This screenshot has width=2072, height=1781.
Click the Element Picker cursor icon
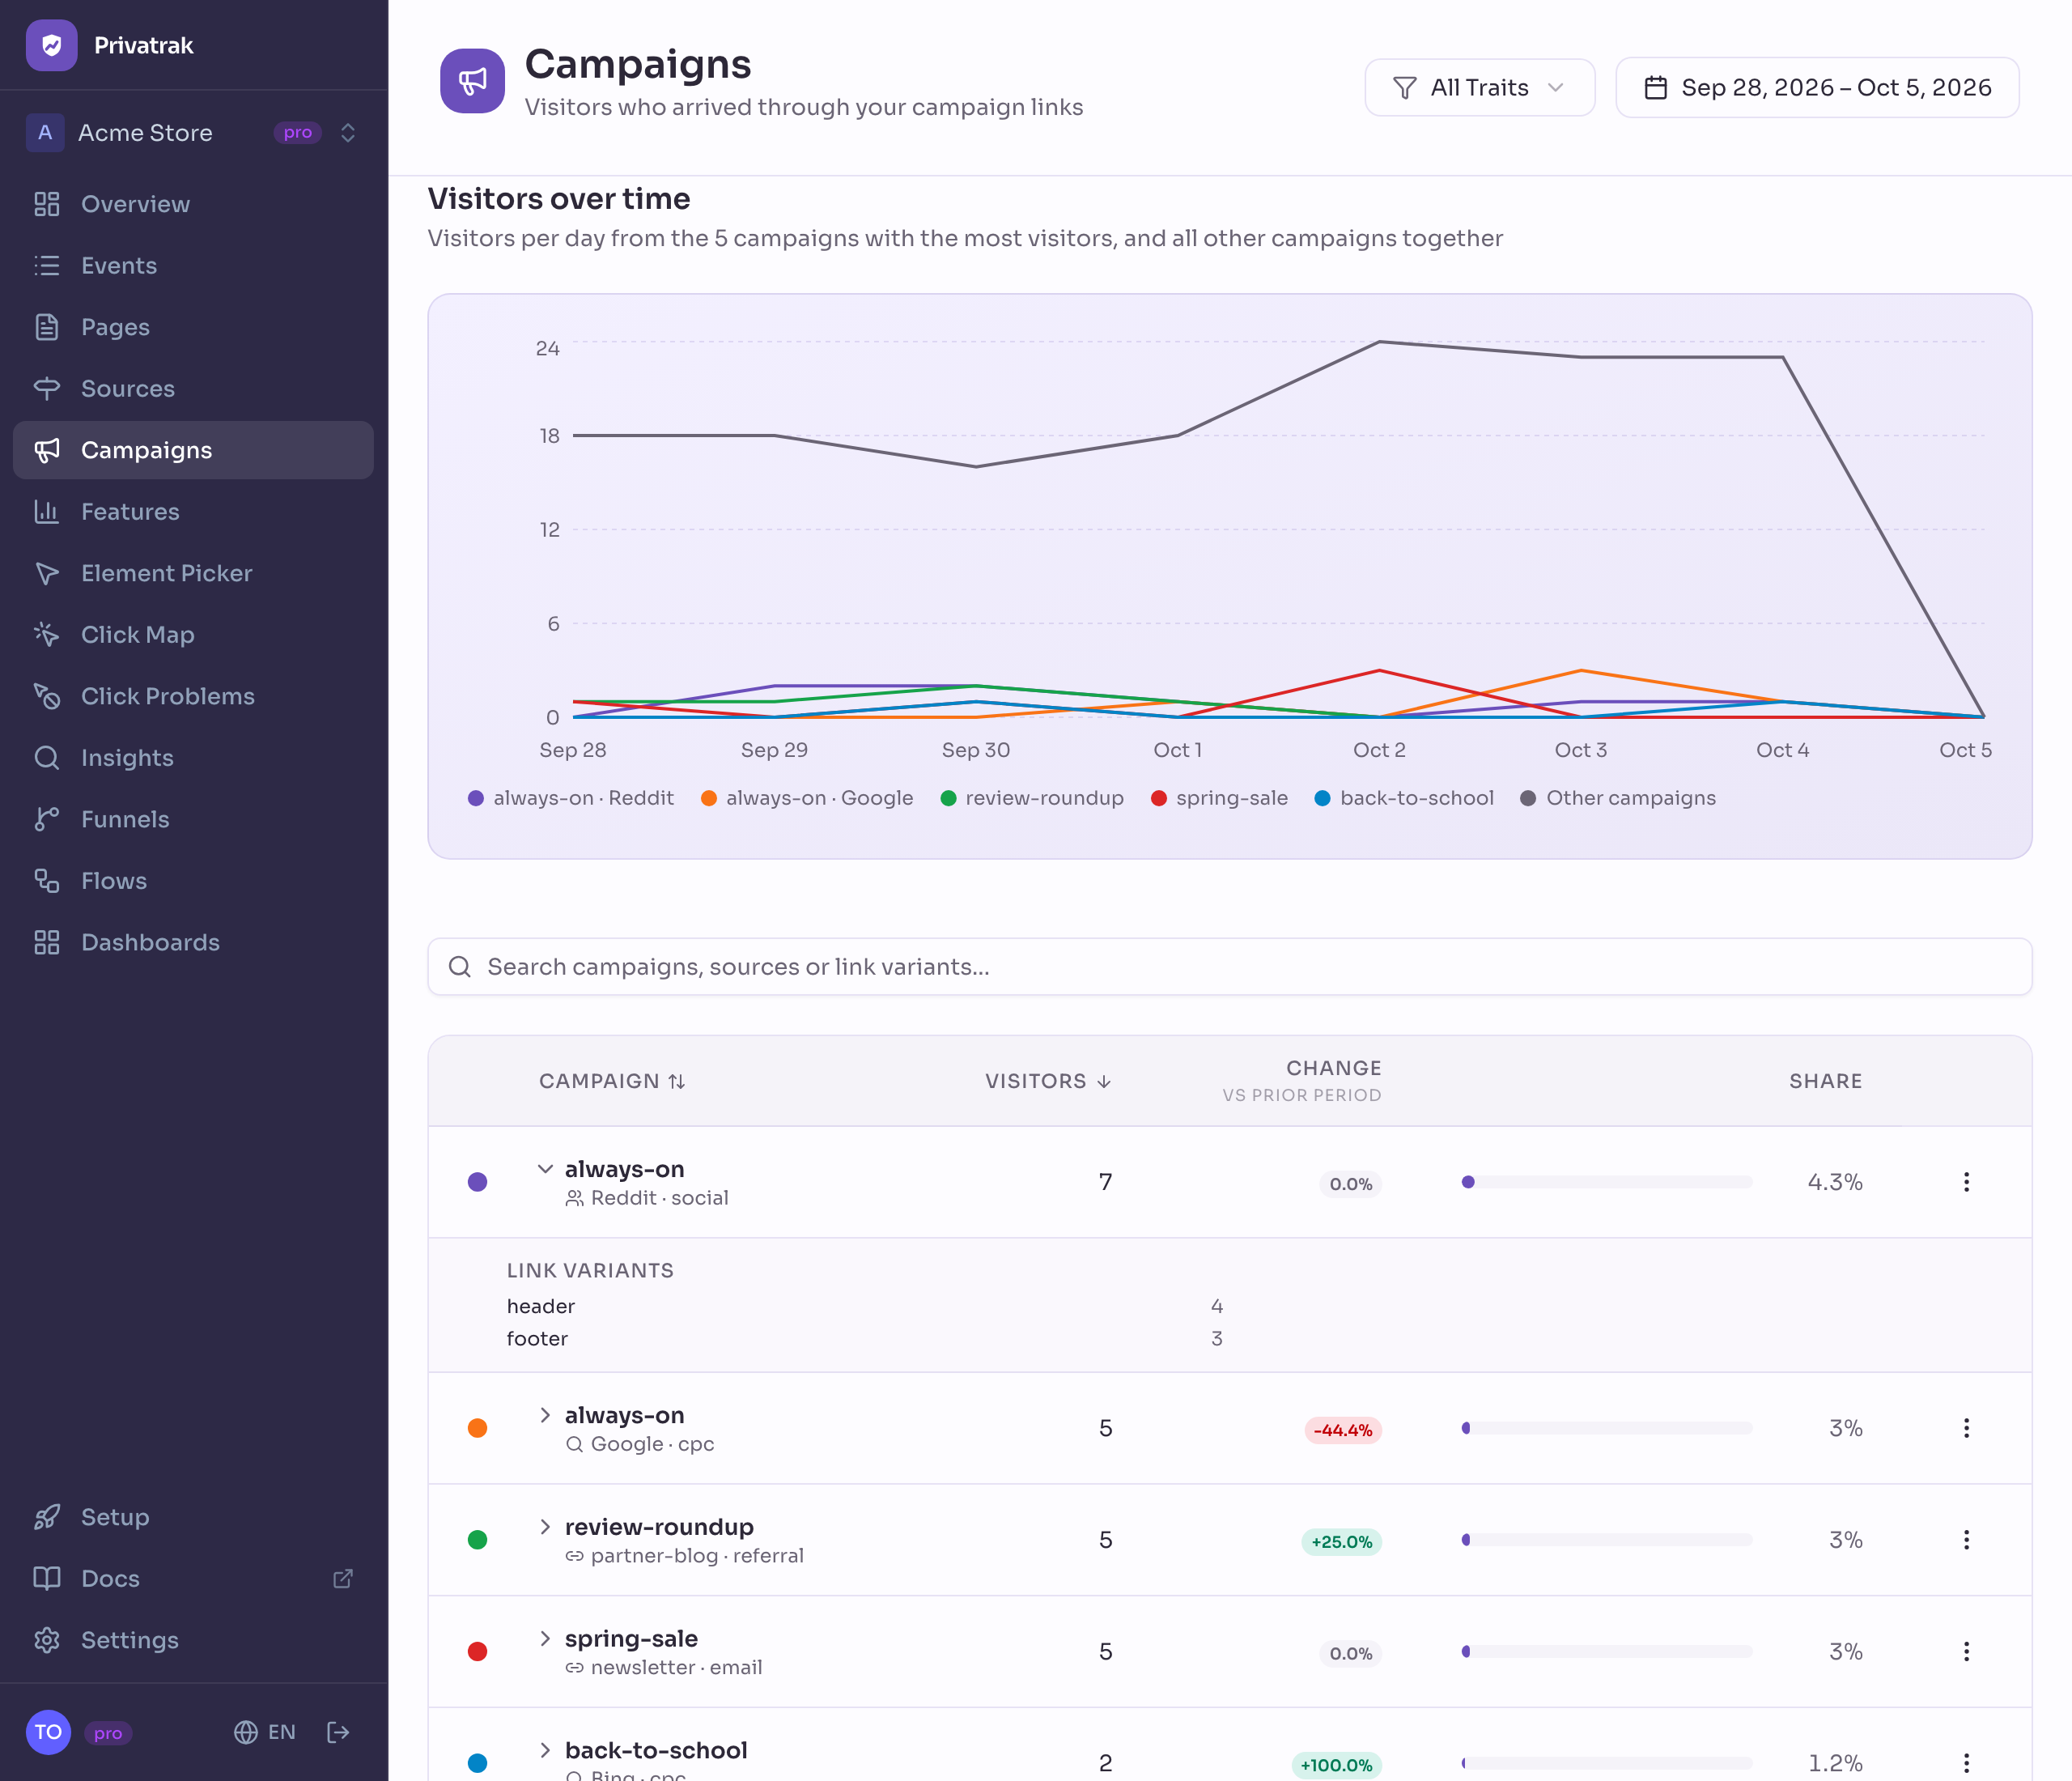point(47,573)
